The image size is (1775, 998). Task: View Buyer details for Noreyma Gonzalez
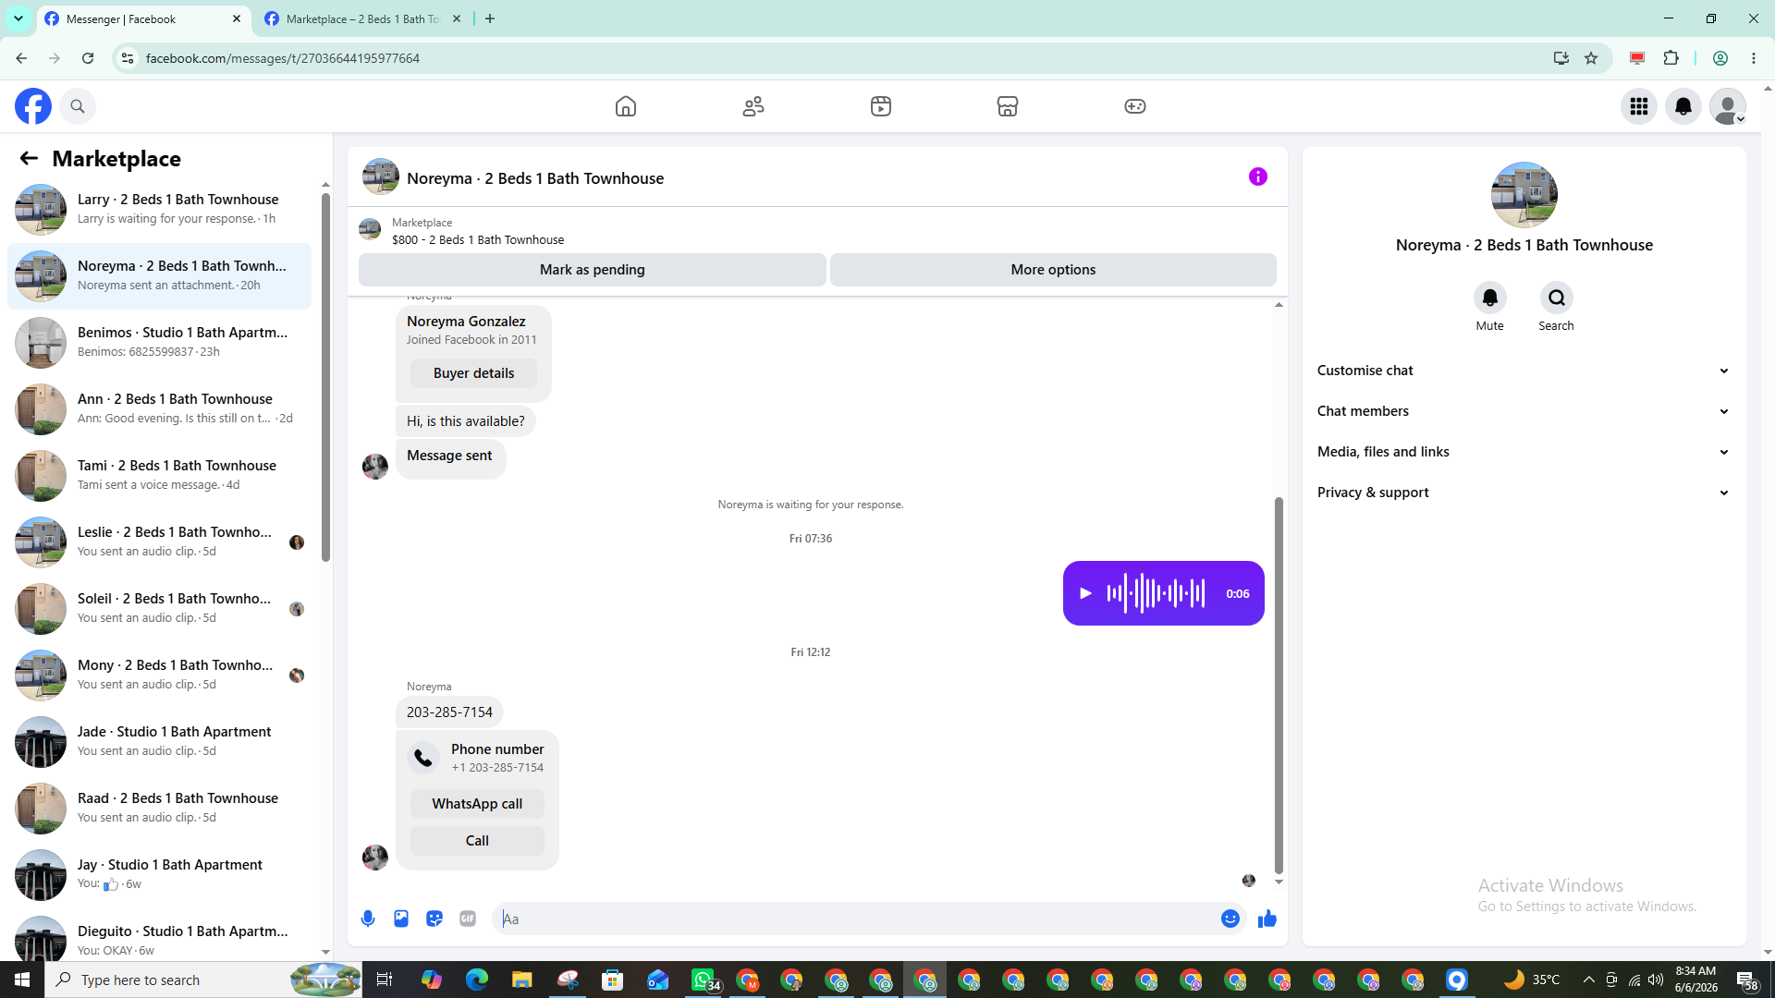tap(473, 373)
